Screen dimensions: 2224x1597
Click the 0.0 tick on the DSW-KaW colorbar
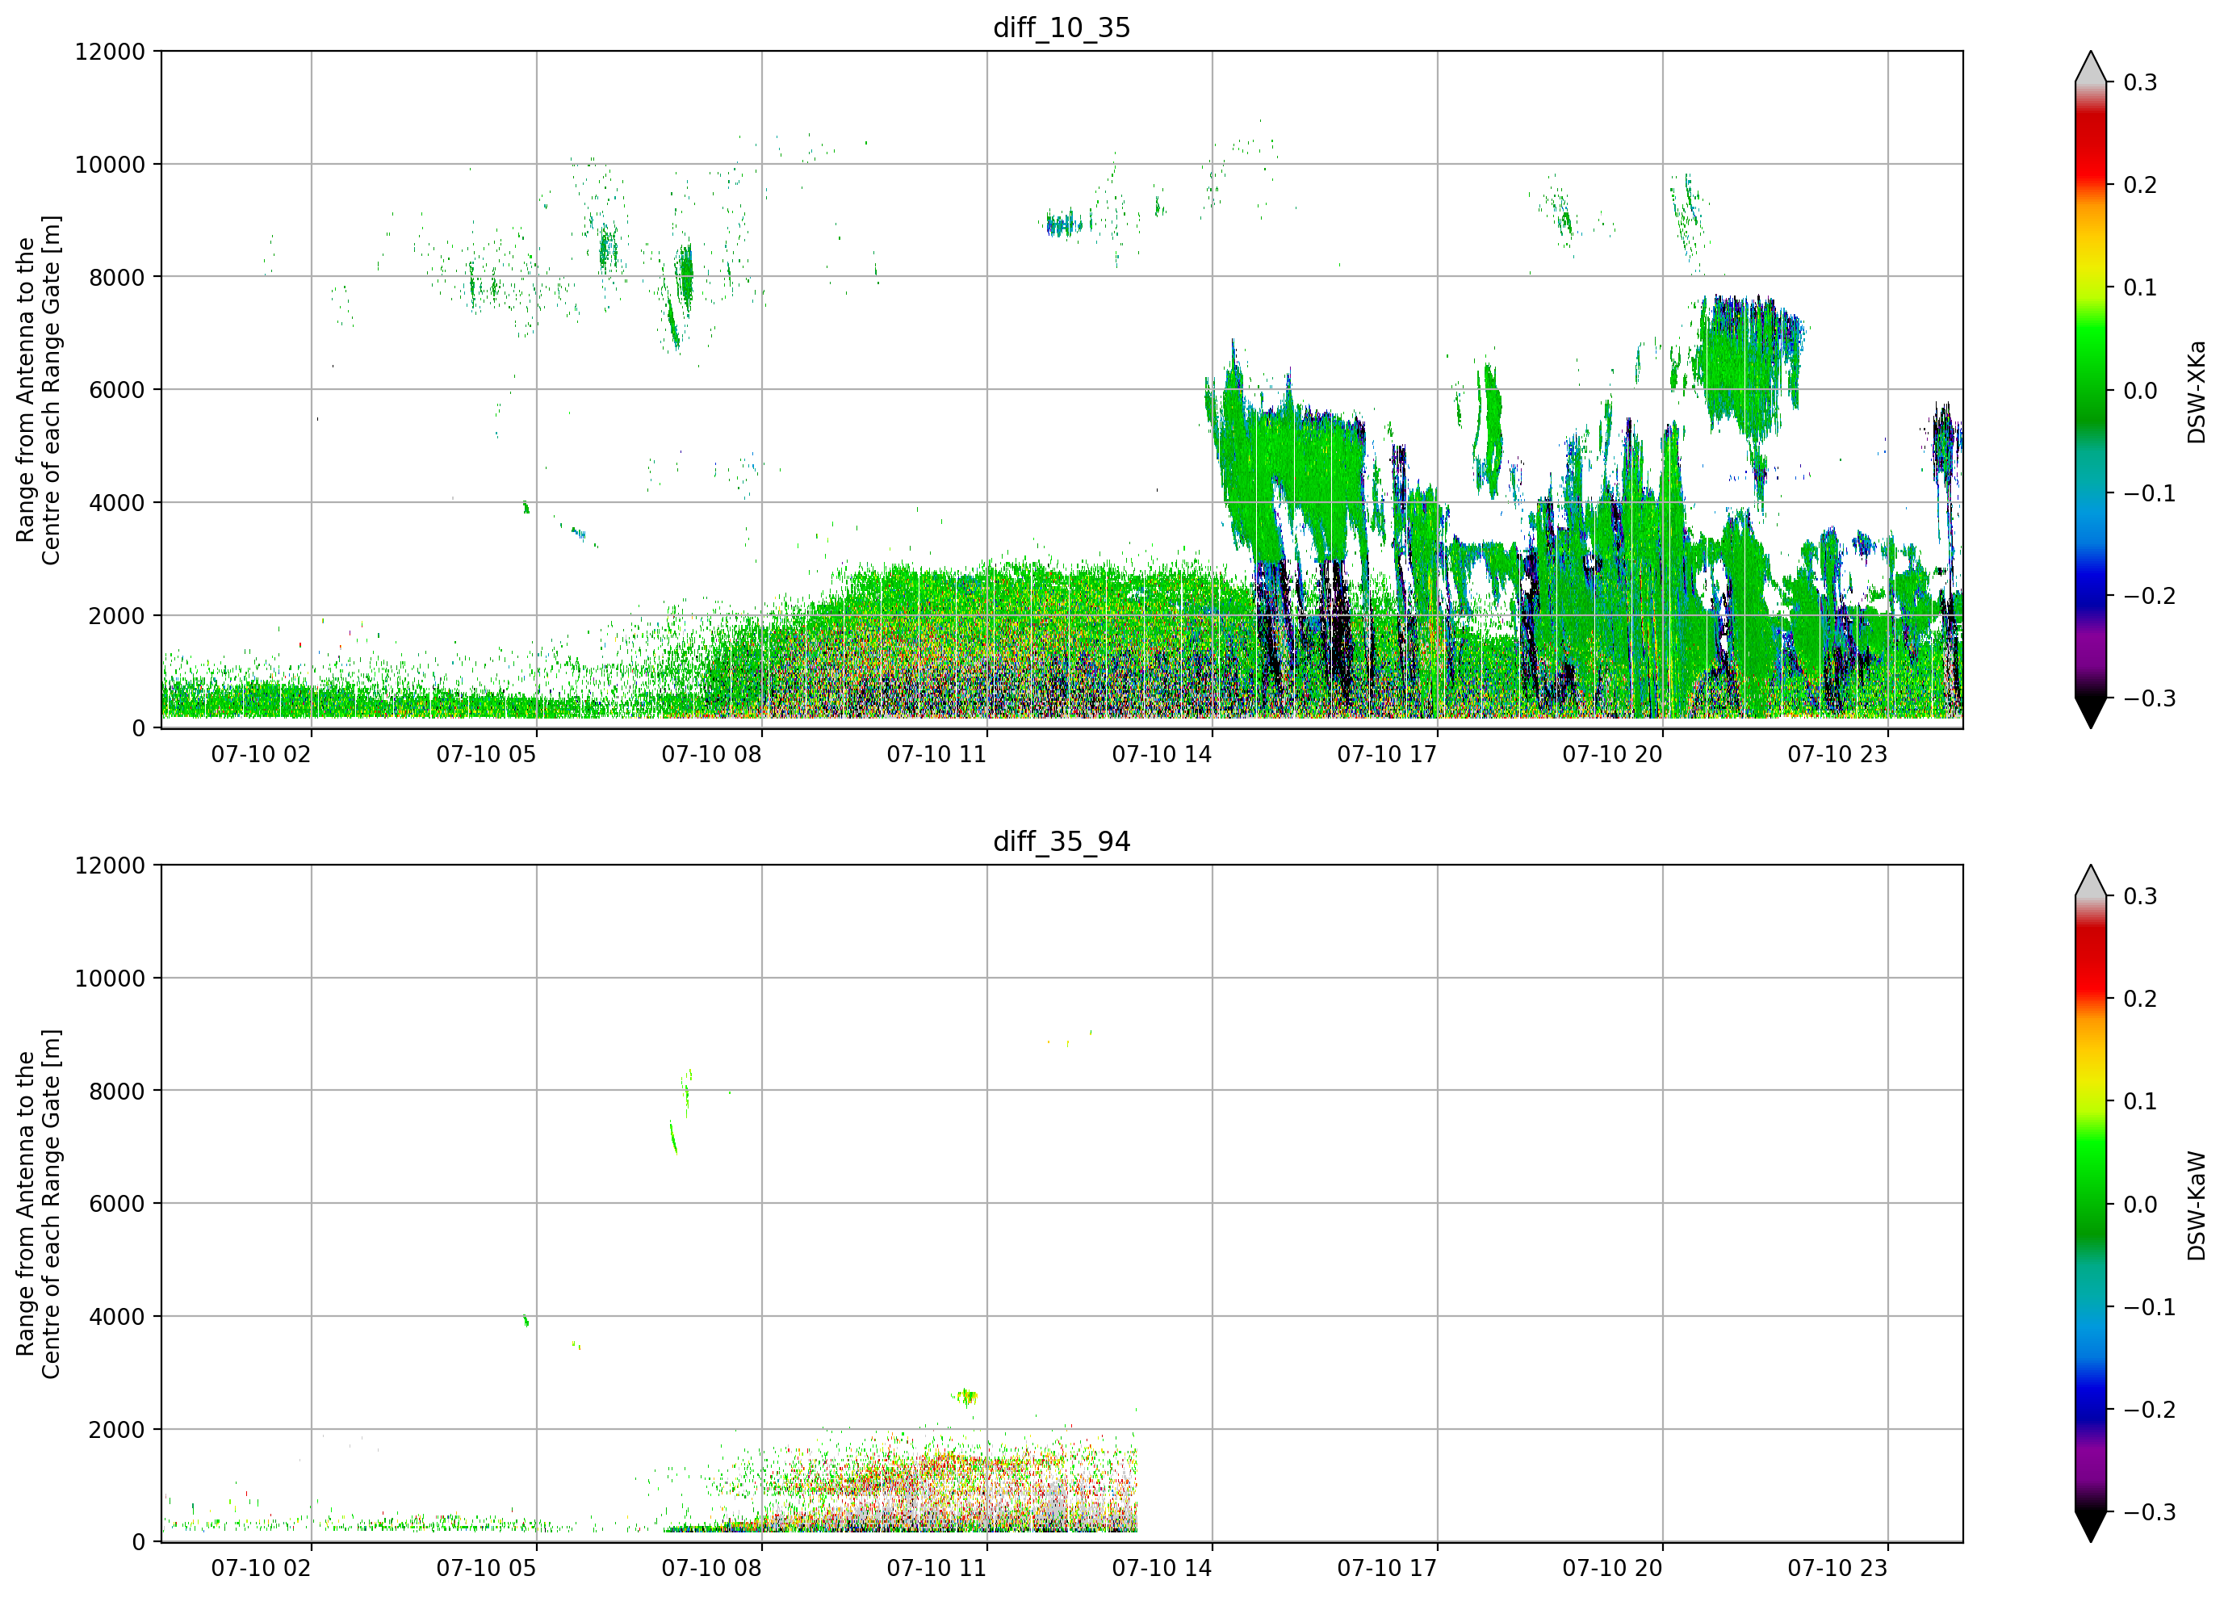tap(2141, 1205)
